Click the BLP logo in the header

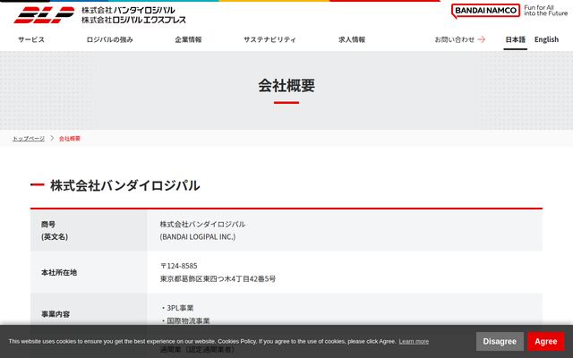(x=44, y=15)
